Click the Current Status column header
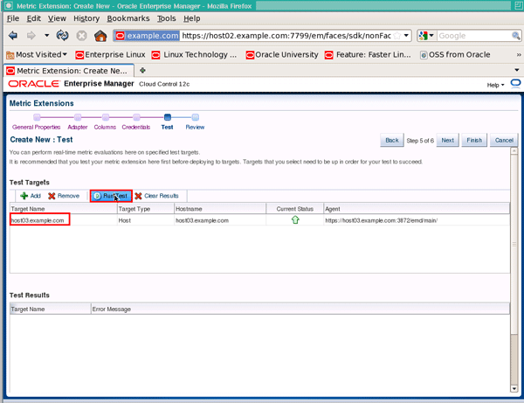 [x=295, y=209]
